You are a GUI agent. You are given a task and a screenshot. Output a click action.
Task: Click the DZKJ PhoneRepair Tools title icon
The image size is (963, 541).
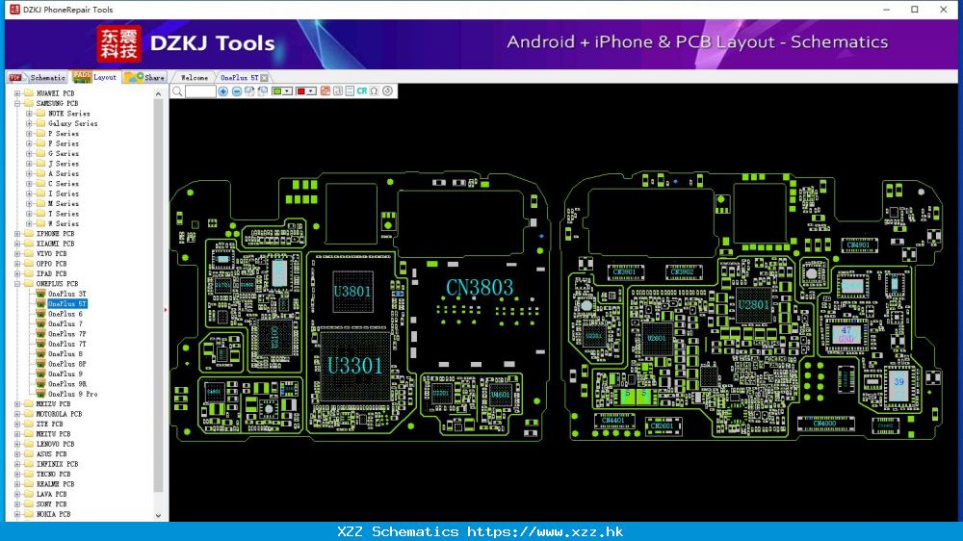pos(14,10)
